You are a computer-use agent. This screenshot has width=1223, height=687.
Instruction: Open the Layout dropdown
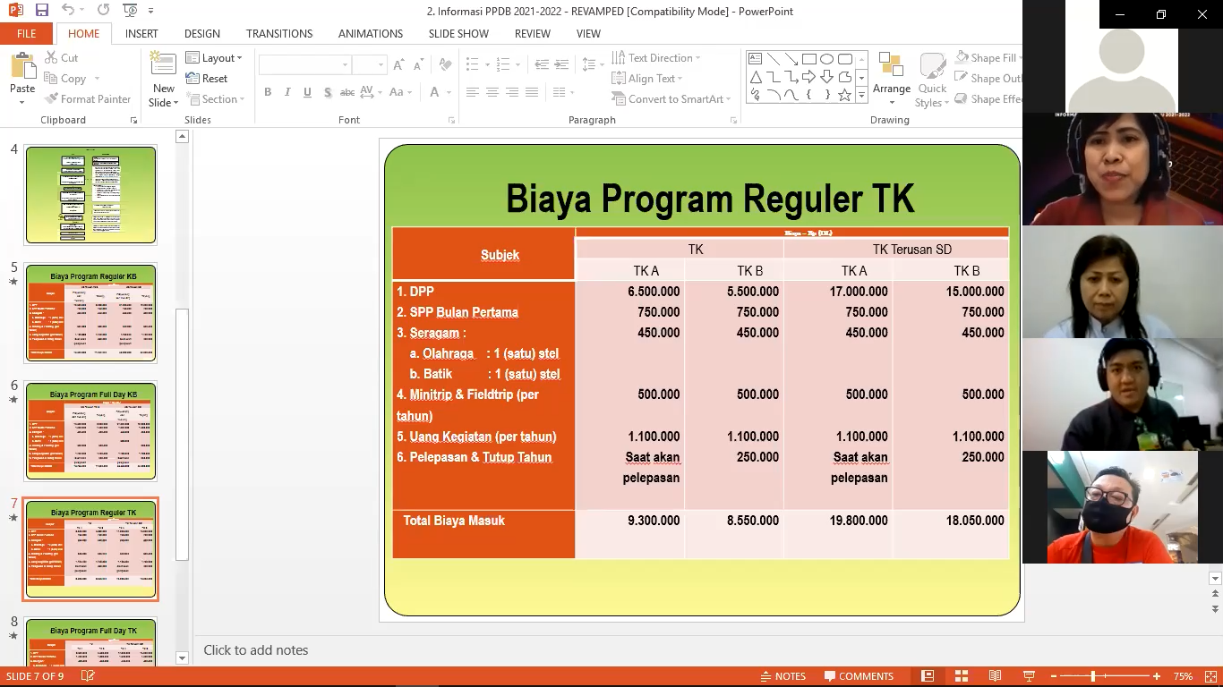(214, 58)
